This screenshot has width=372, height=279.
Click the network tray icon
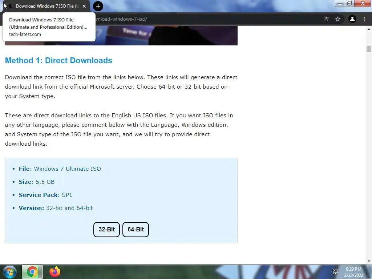click(335, 272)
